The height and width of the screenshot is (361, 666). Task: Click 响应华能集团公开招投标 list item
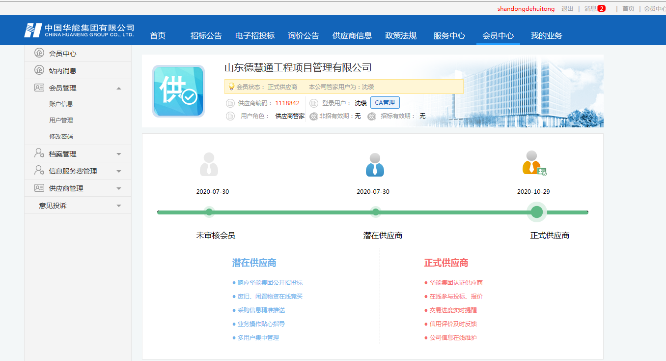pos(270,283)
